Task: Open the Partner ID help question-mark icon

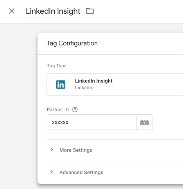Action: [x=75, y=110]
